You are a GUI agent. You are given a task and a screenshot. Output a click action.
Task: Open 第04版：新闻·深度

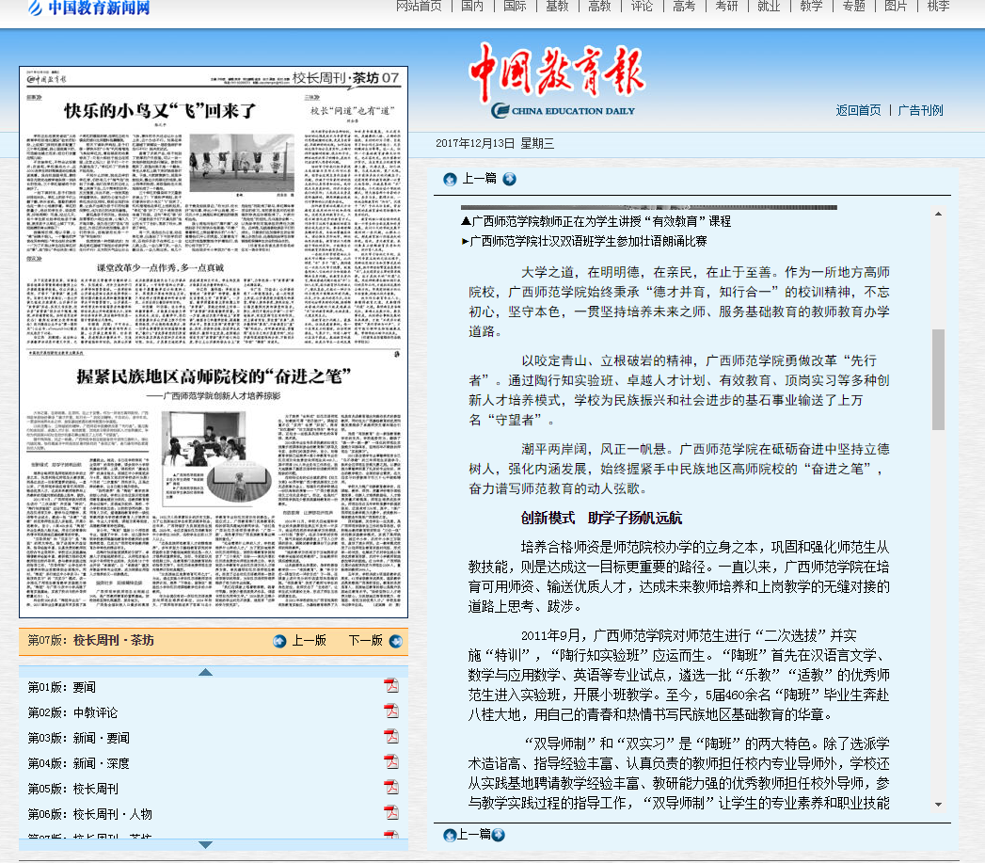coord(78,763)
